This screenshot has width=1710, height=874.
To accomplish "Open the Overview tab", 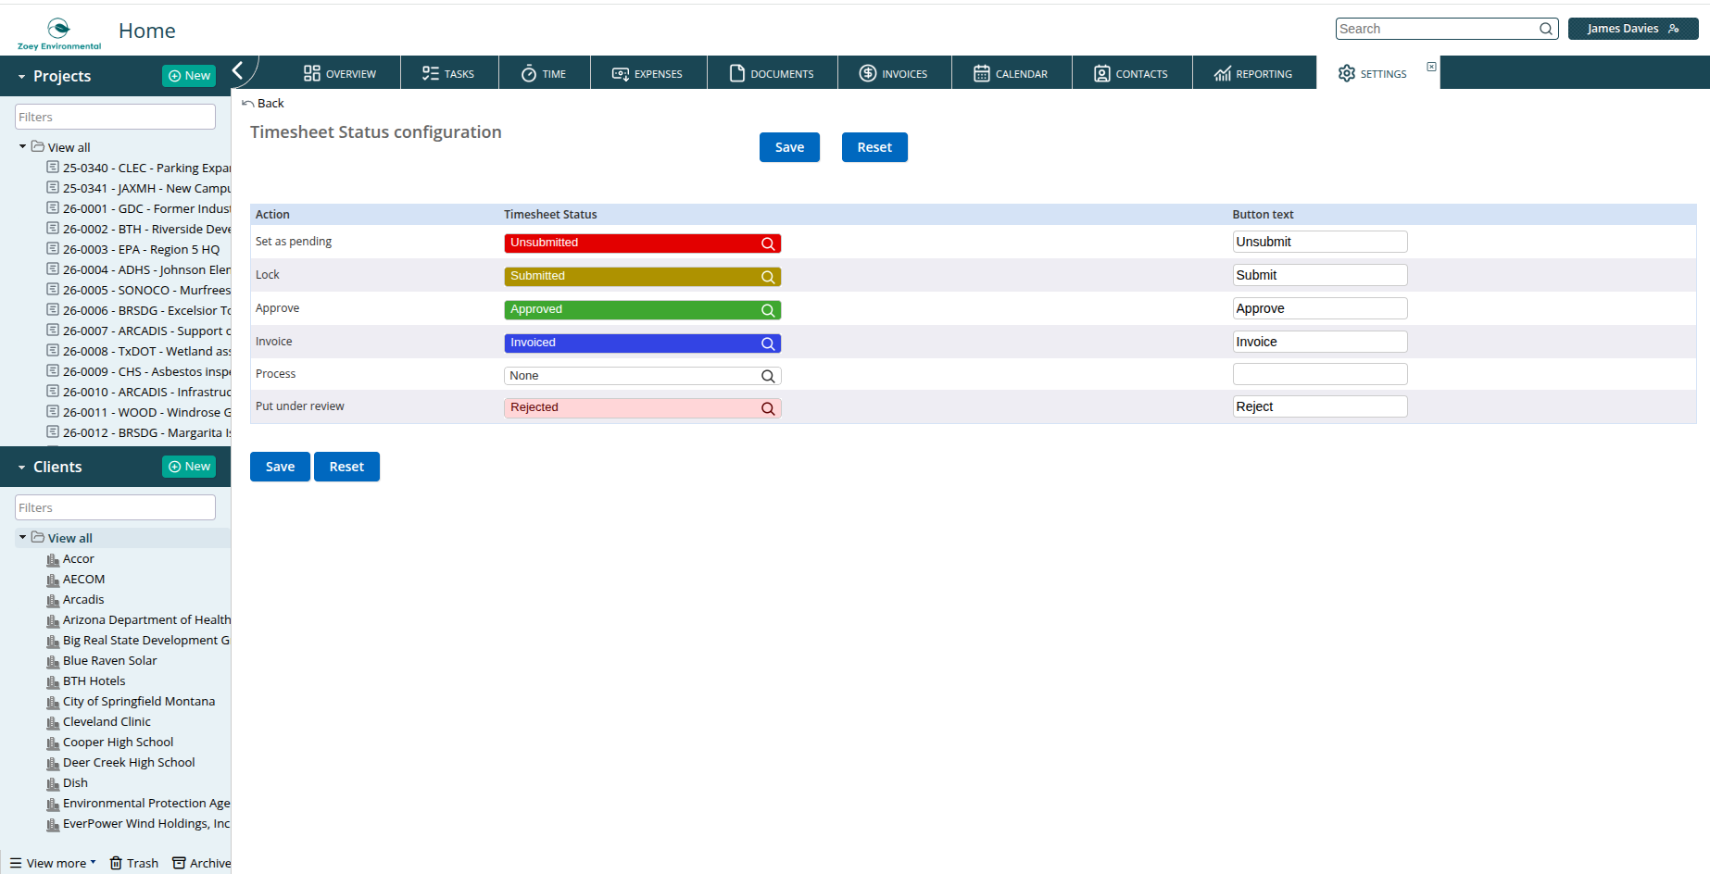I will [339, 73].
